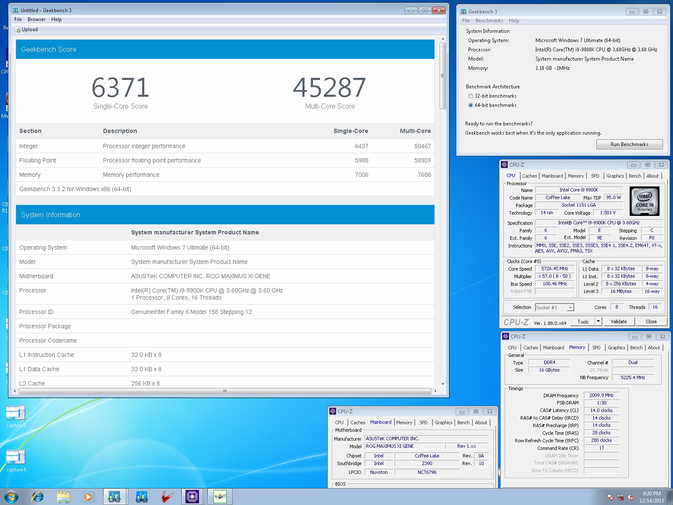Click the Tools button in CPU-Z
This screenshot has width=673, height=505.
pyautogui.click(x=583, y=322)
